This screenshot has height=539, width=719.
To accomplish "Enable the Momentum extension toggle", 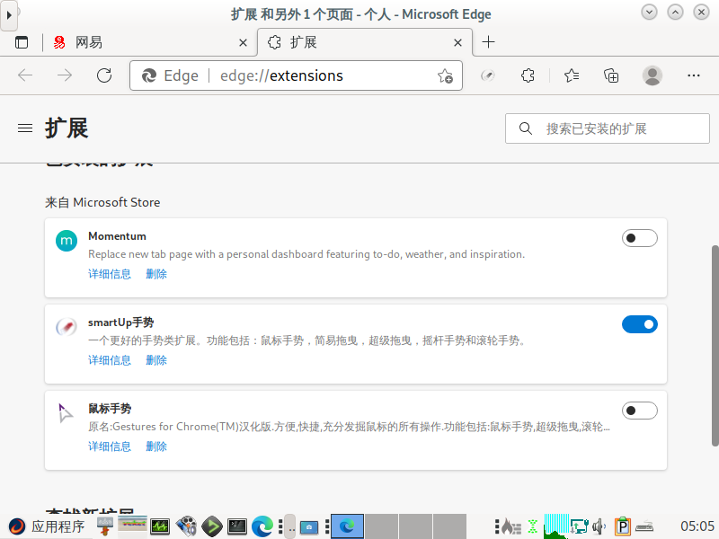I will point(640,238).
